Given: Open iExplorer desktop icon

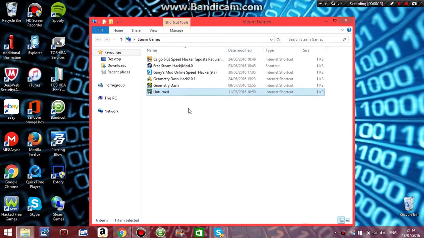Looking at the screenshot, I should pos(35,45).
